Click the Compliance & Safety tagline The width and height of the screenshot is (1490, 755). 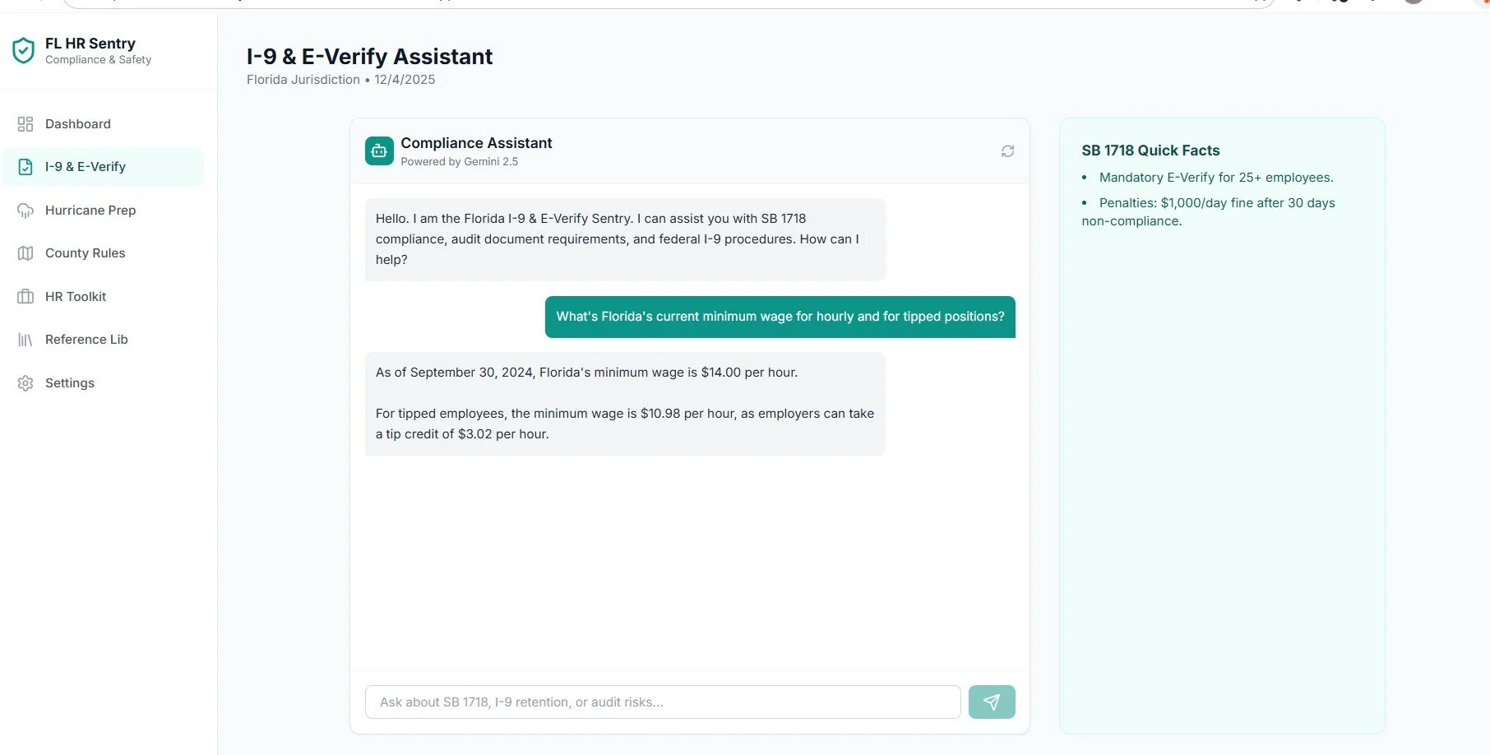click(98, 60)
